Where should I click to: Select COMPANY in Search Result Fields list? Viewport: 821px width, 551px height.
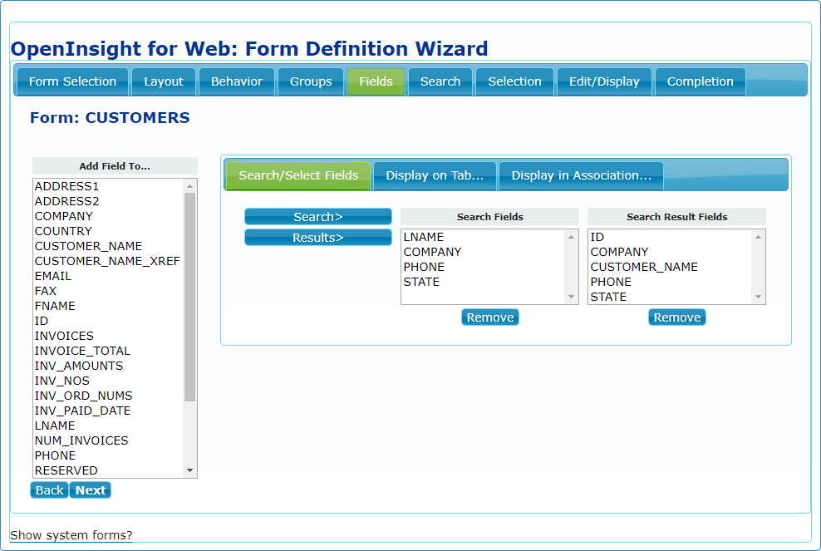tap(671, 252)
